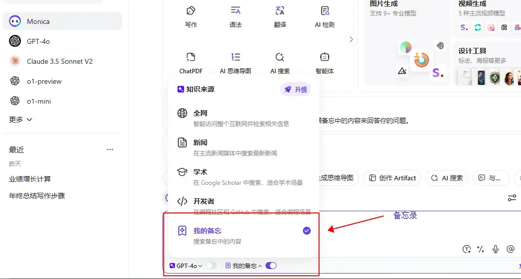Image resolution: width=521 pixels, height=279 pixels.
Task: Open the AI 检测 tool
Action: tap(325, 16)
